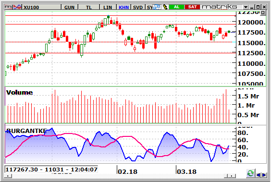
Task: Click the 115000 price axis label
Action: 252,43
